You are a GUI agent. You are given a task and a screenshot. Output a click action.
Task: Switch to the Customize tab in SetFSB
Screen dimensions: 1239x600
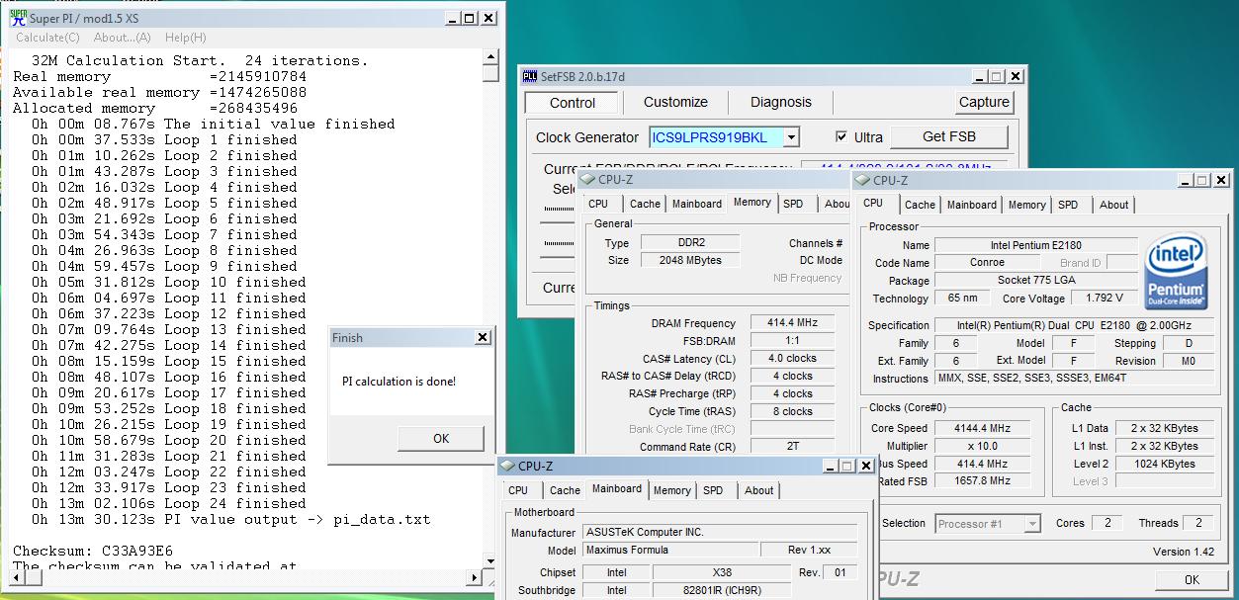tap(675, 102)
